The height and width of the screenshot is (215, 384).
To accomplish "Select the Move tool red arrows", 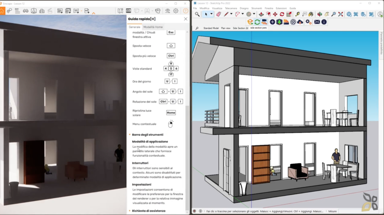I will (x=275, y=14).
